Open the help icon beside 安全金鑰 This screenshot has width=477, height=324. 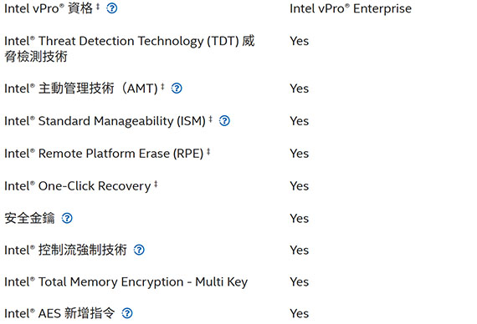point(67,218)
